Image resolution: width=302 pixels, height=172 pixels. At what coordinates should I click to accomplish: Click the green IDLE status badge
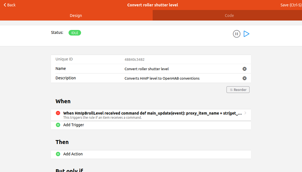tap(75, 33)
